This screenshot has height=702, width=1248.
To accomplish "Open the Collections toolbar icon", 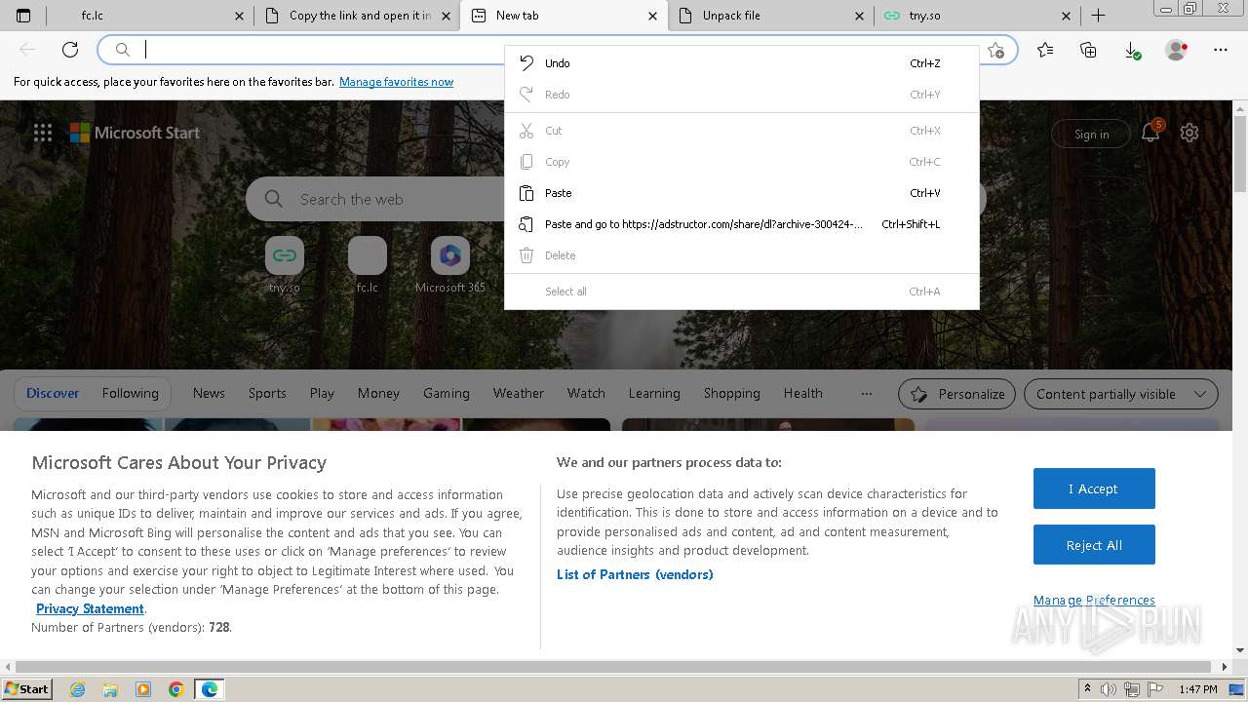I will pyautogui.click(x=1088, y=50).
